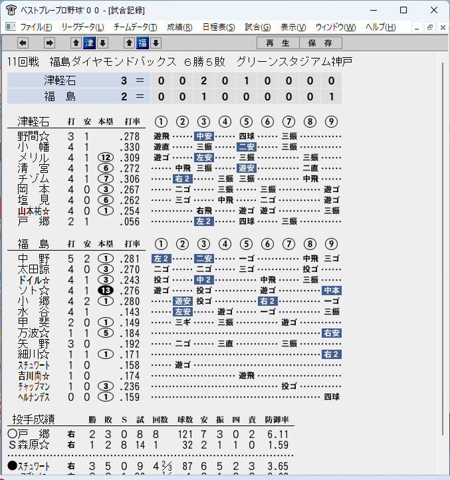Click the 右安 result for 万波
The image size is (450, 480).
pyautogui.click(x=332, y=333)
